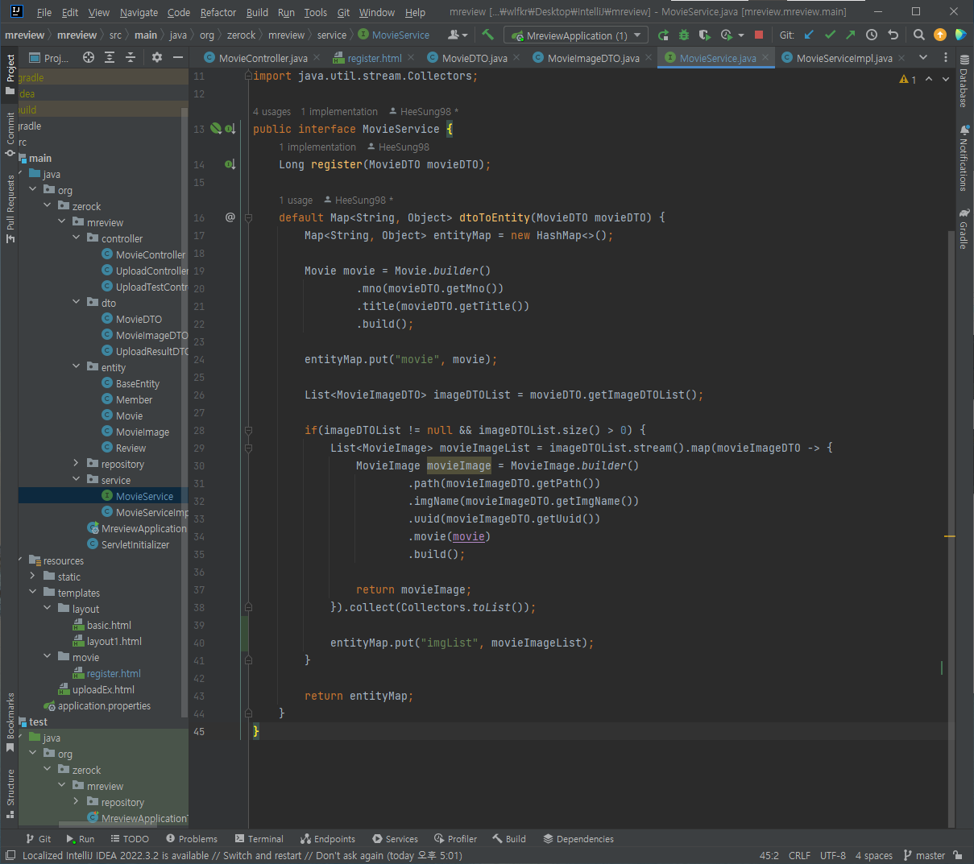Click the Profiler run icon

tap(727, 35)
